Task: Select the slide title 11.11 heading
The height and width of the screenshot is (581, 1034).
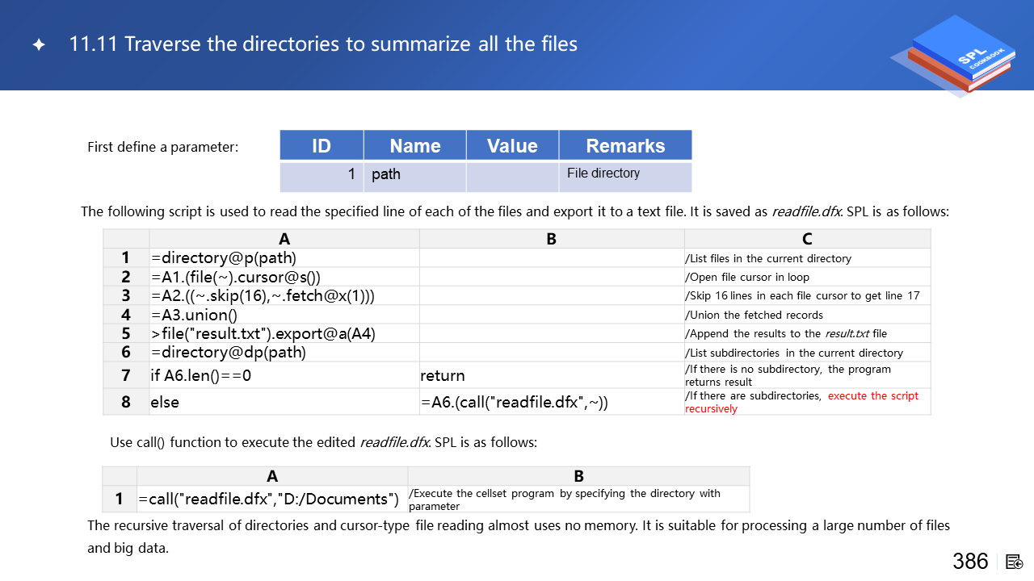Action: [x=323, y=44]
